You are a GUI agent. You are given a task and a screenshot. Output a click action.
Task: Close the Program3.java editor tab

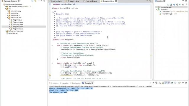(116, 1)
